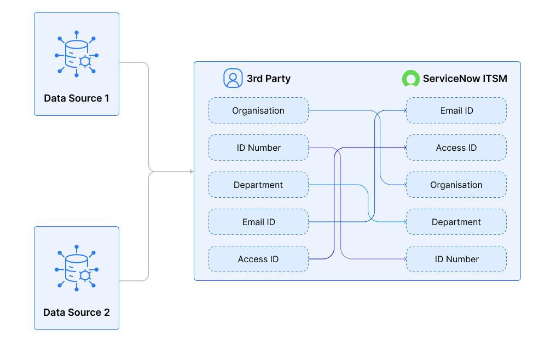Image resolution: width=556 pixels, height=342 pixels.
Task: Select ServiceNow Department field
Action: pyautogui.click(x=456, y=222)
